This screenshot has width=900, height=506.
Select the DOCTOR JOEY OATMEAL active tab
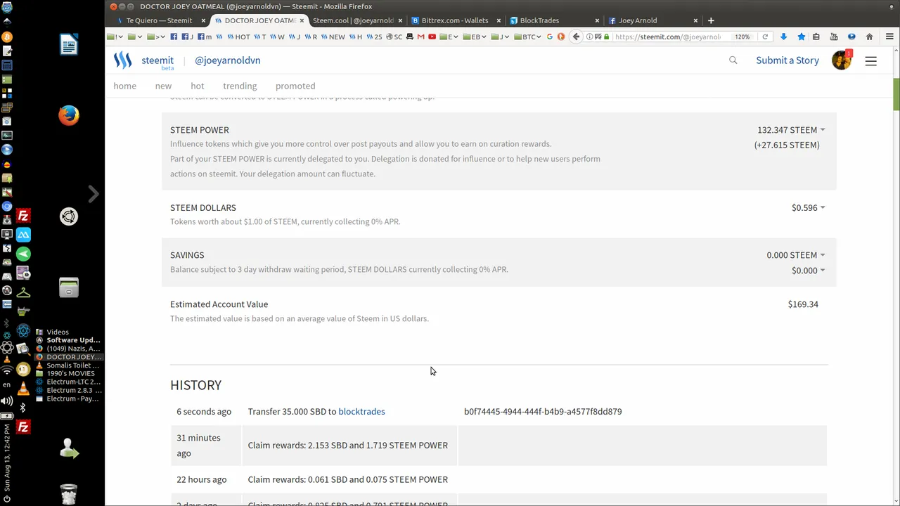tap(259, 20)
